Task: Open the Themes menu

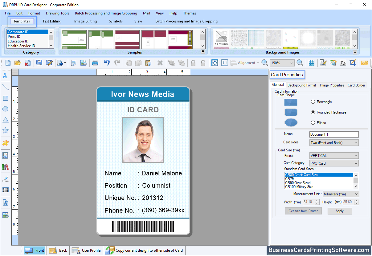Action: click(190, 13)
